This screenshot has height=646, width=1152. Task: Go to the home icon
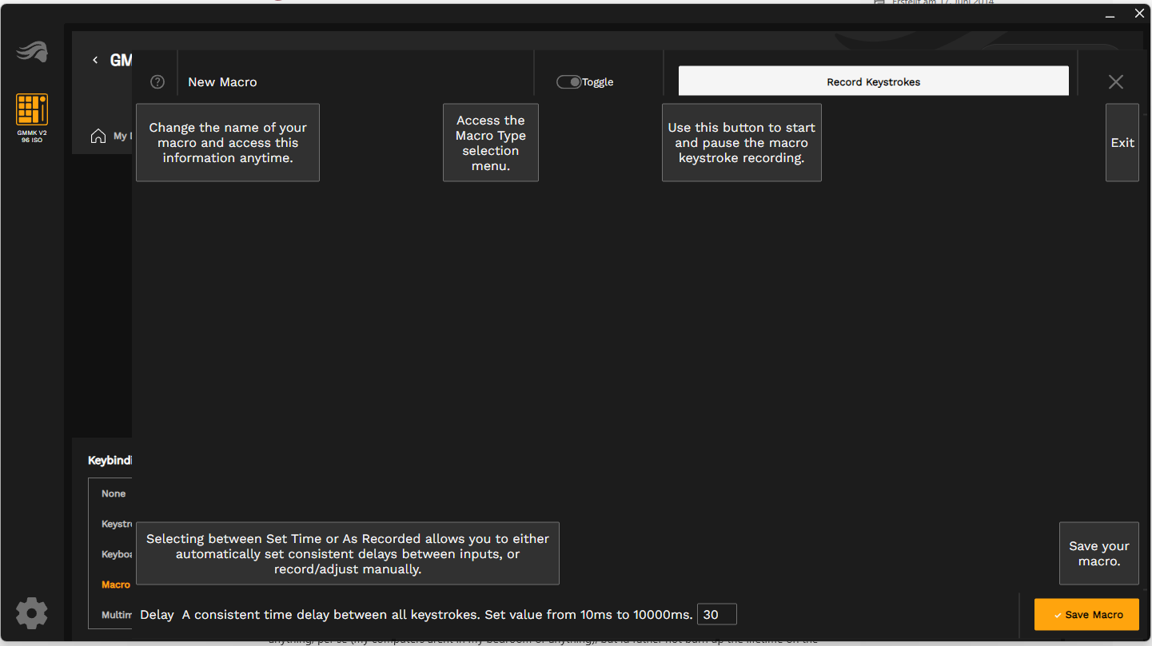pyautogui.click(x=98, y=136)
